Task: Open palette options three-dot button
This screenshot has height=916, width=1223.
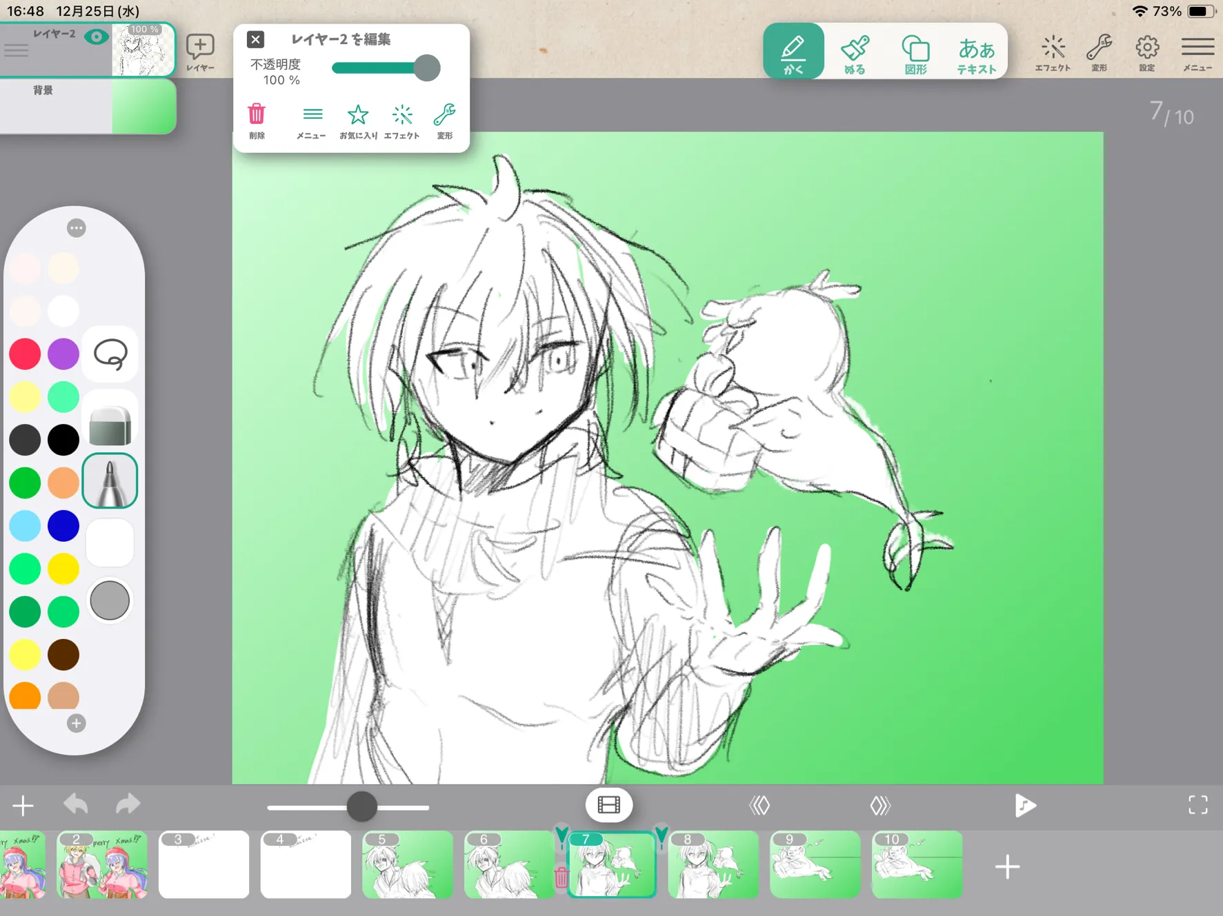Action: 77,227
